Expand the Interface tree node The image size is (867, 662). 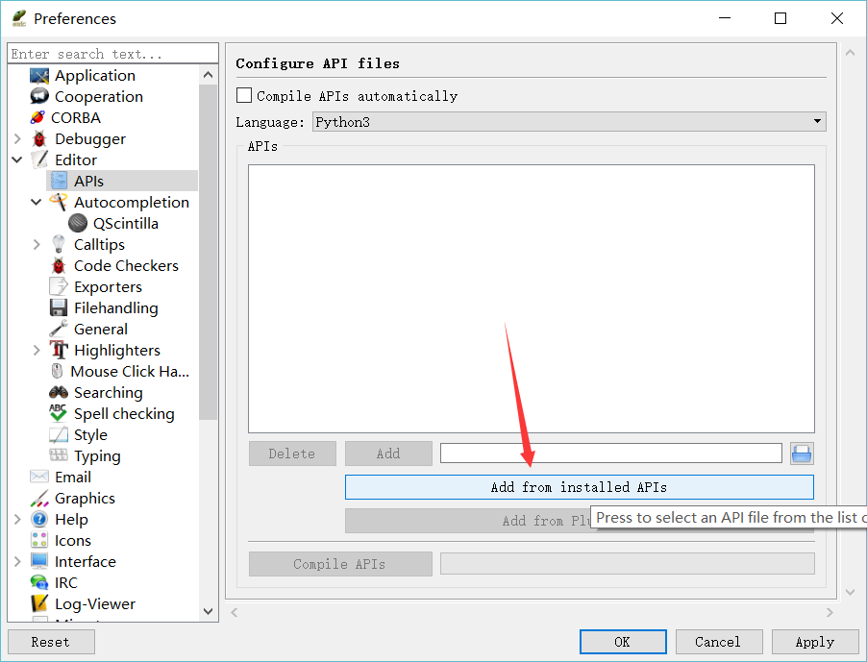[x=17, y=562]
